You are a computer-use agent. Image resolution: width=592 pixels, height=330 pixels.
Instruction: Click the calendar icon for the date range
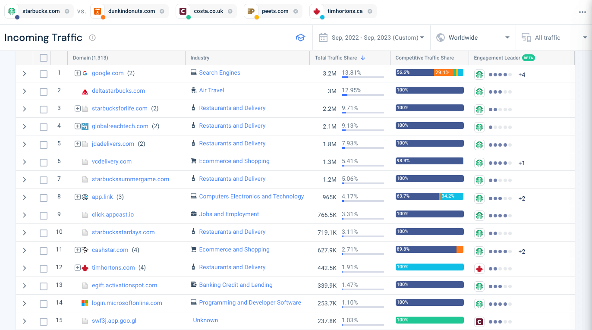[x=323, y=38]
